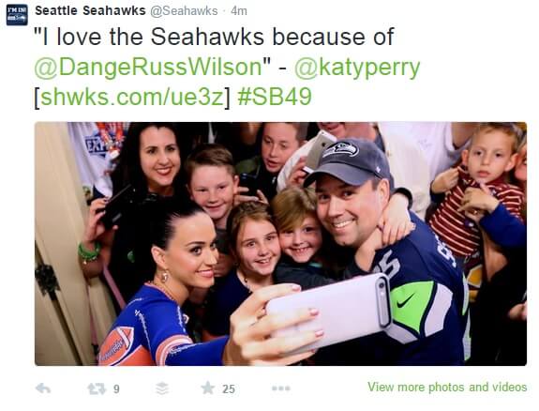Open the three-dot more options menu
The image size is (539, 411).
pos(281,388)
